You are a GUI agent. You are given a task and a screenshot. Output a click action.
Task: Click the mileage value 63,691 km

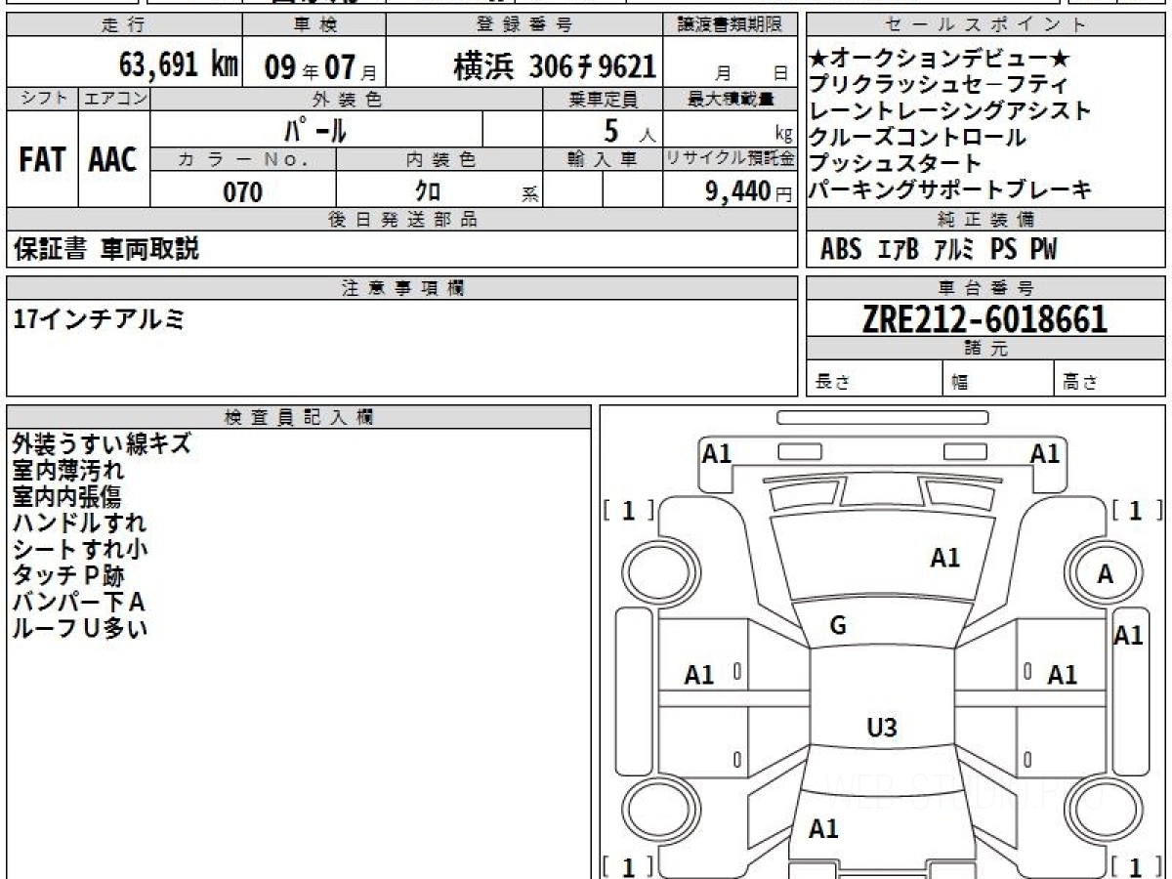(179, 65)
